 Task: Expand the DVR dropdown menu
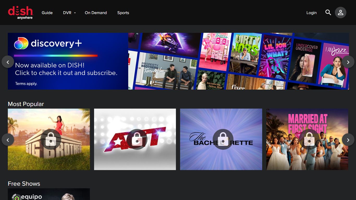pos(69,13)
